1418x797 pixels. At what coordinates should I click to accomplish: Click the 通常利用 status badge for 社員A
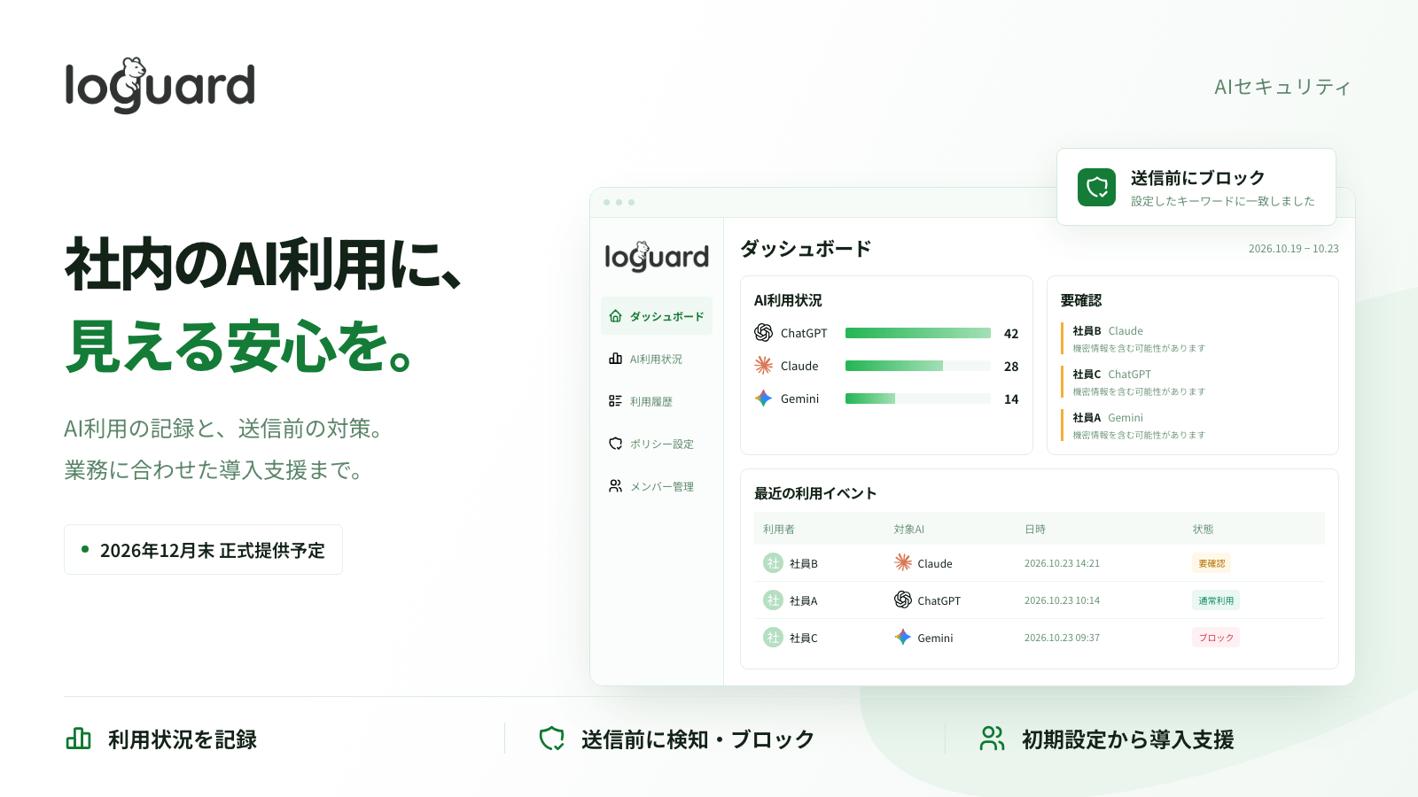pyautogui.click(x=1216, y=600)
